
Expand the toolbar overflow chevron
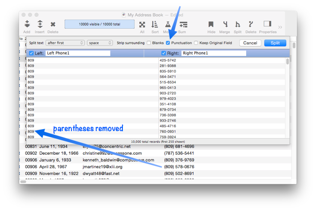click(280, 27)
